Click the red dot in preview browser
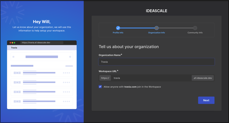 [x=10, y=43]
